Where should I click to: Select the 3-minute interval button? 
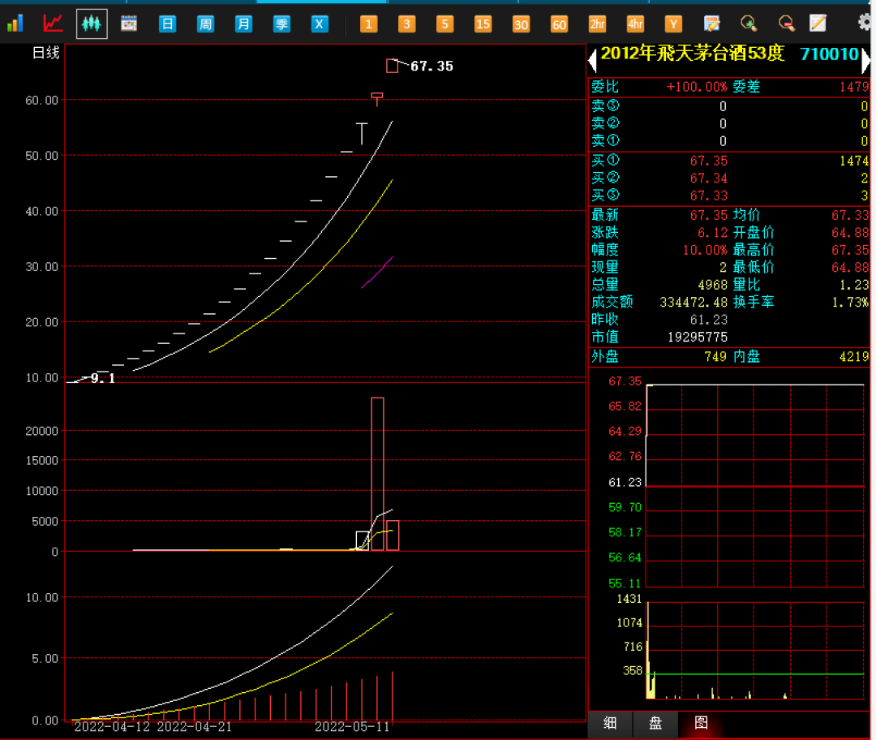click(406, 24)
